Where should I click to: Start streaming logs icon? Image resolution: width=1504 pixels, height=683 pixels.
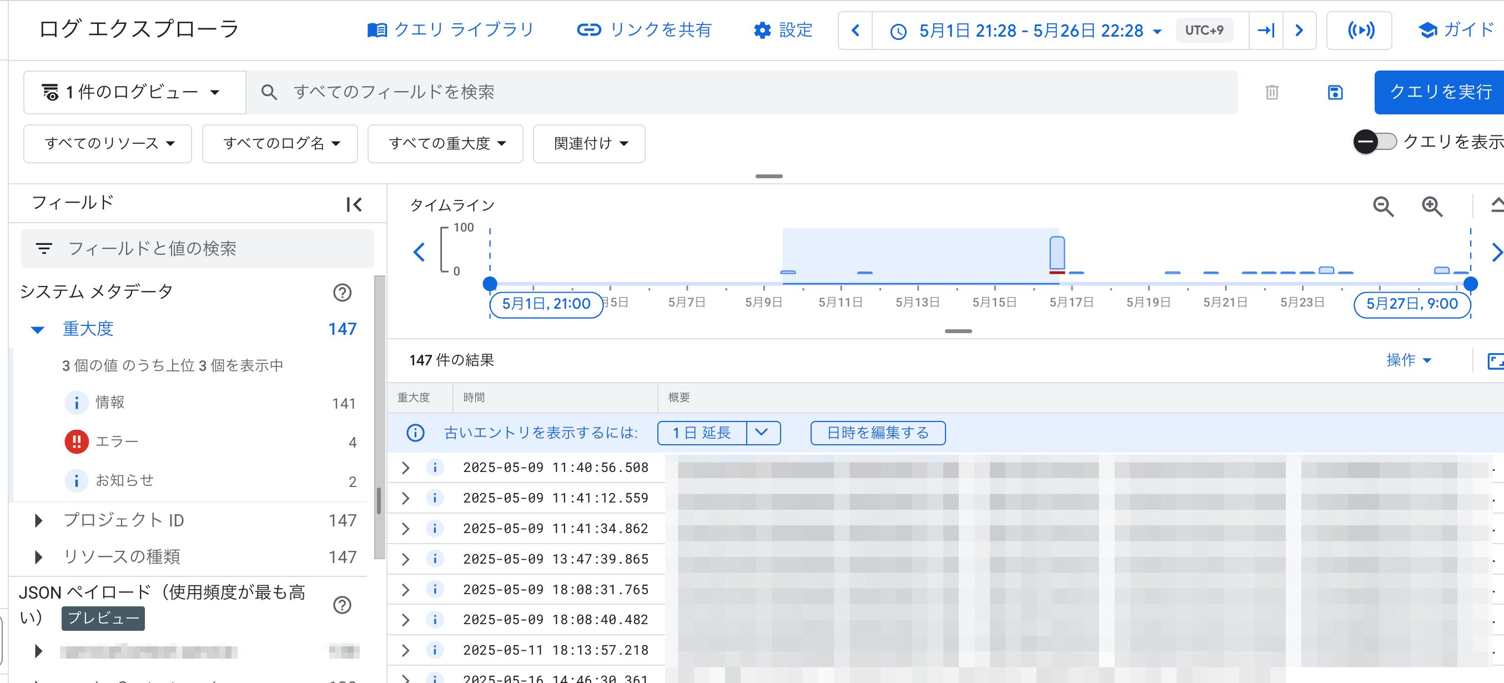tap(1360, 31)
